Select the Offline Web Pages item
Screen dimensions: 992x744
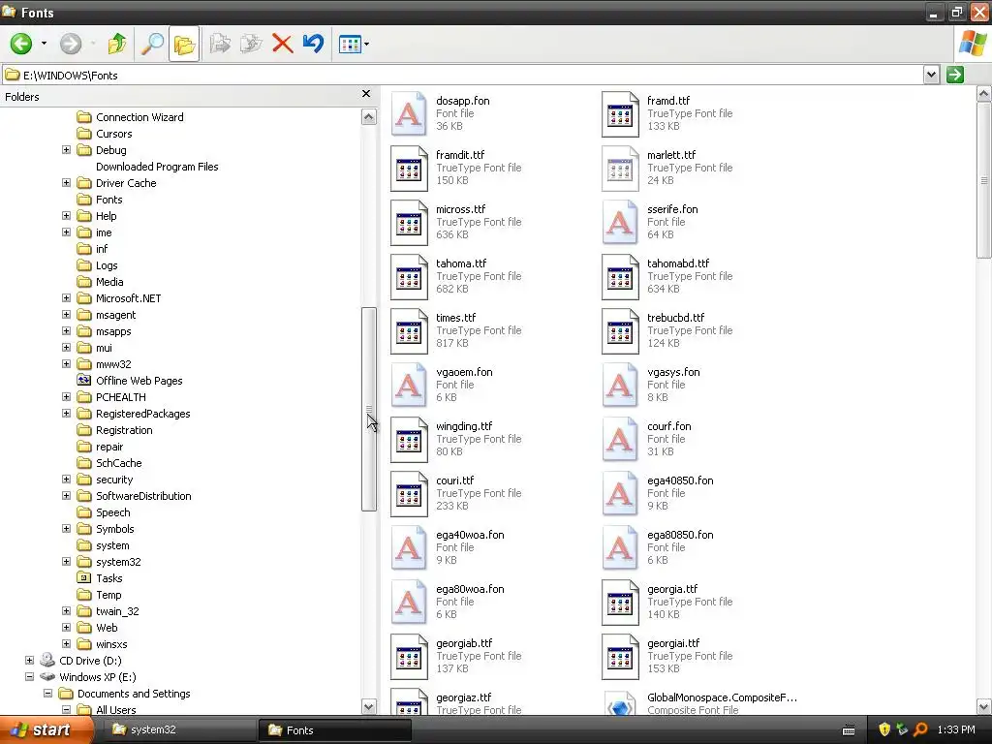[129, 380]
